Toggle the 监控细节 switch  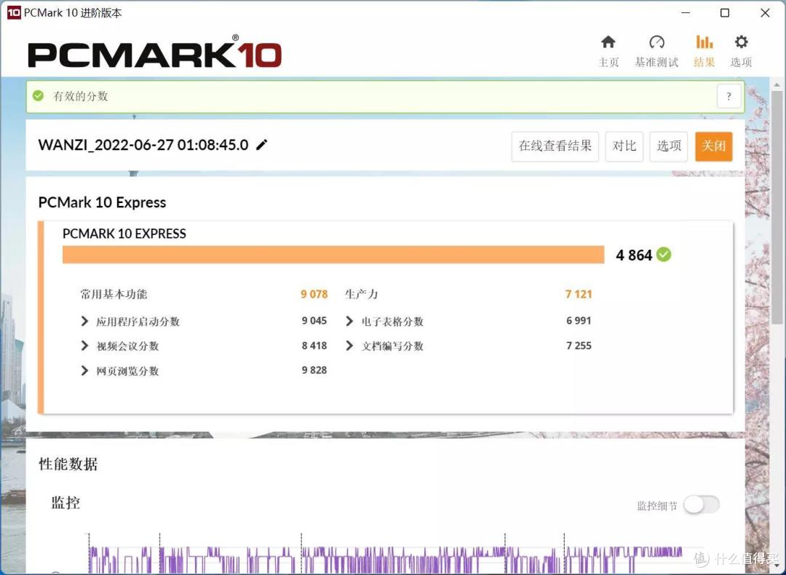(x=702, y=505)
